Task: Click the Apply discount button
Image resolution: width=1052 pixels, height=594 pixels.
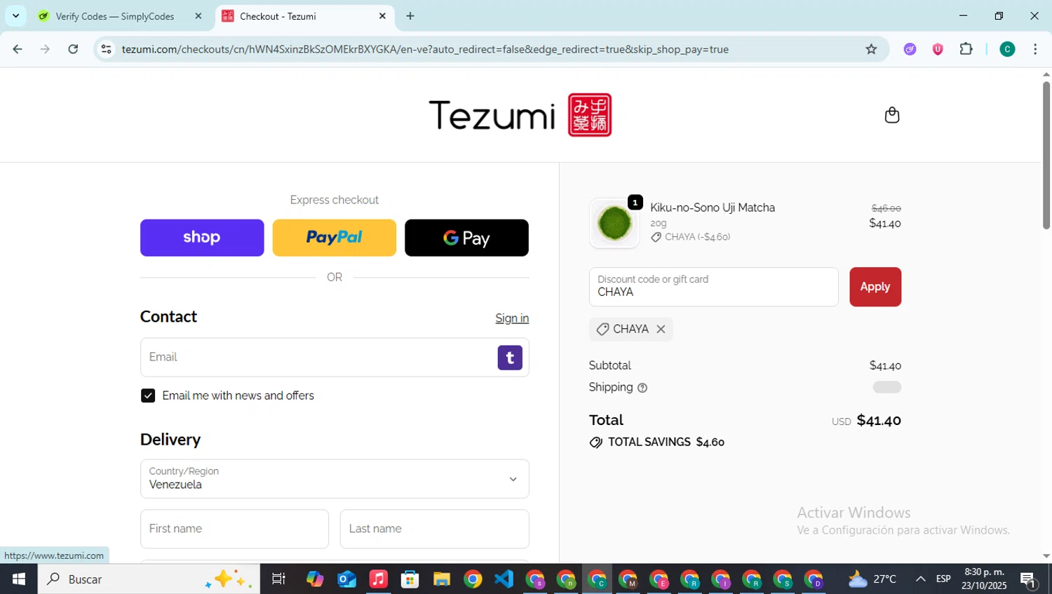Action: coord(875,287)
